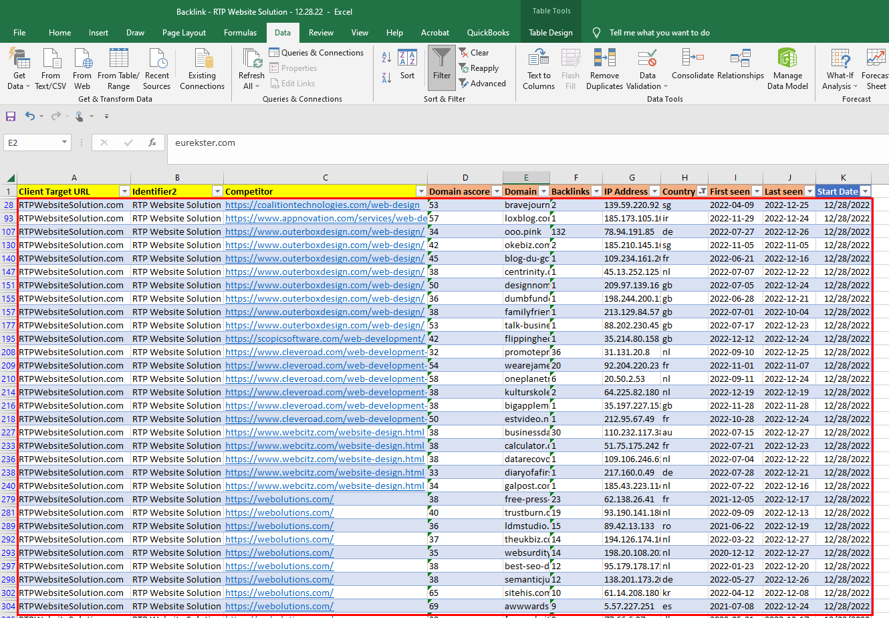The width and height of the screenshot is (889, 618).
Task: Open the File tab
Action: [19, 33]
